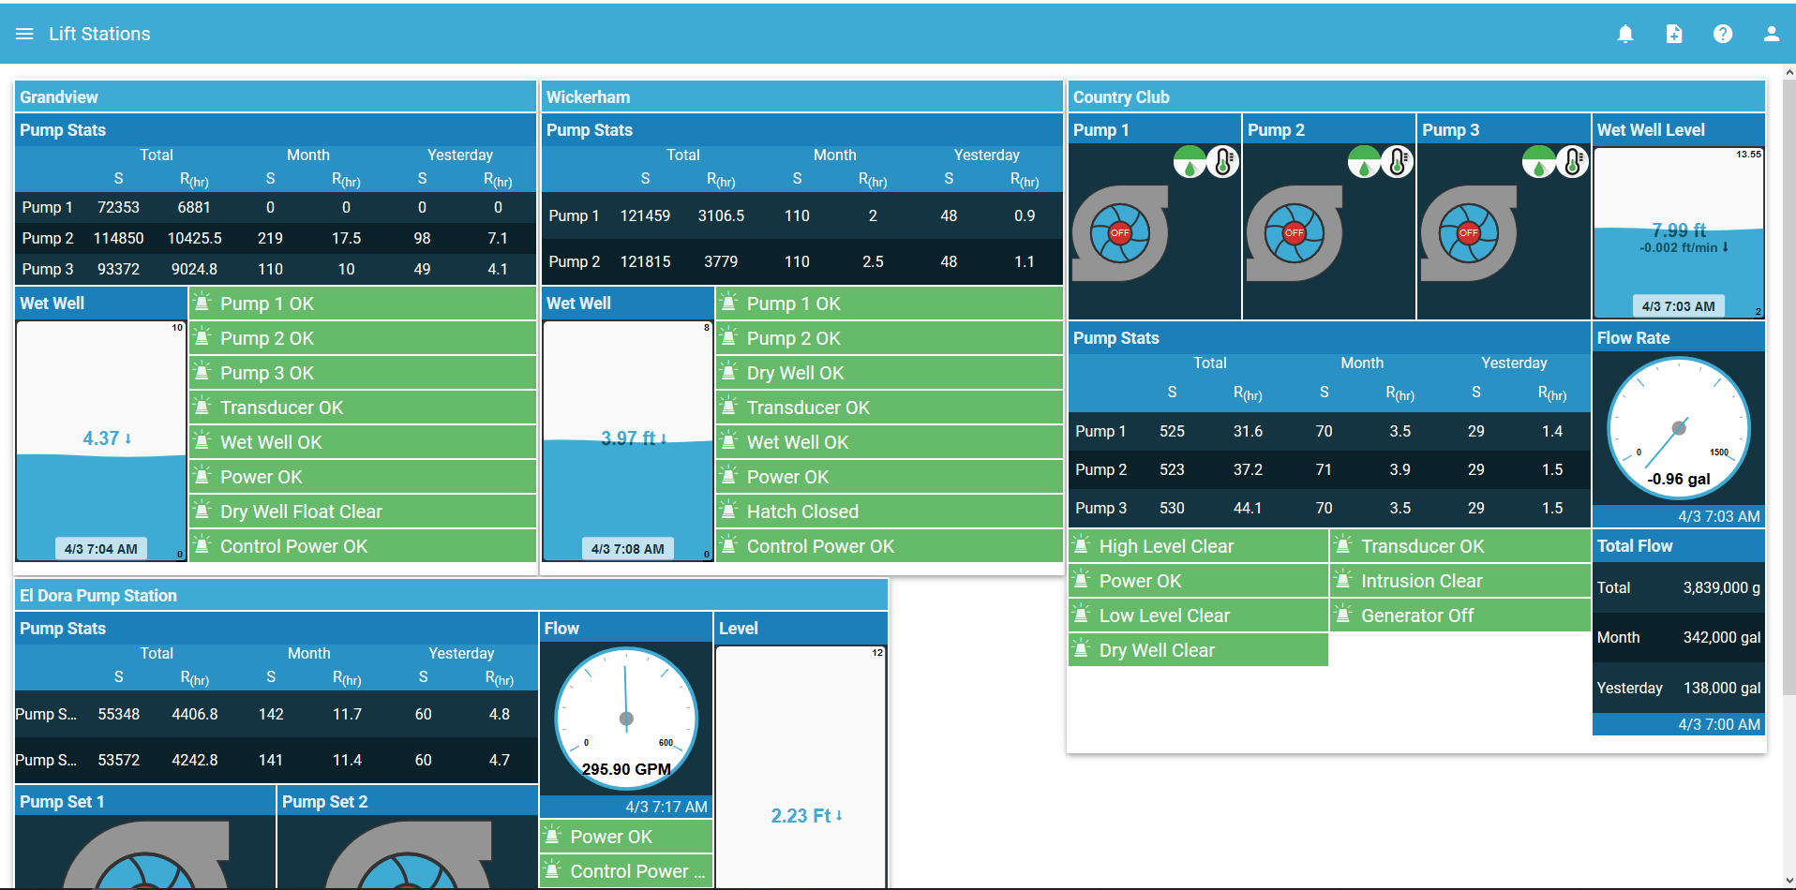The height and width of the screenshot is (890, 1796).
Task: Select Country Club Low Level Clear status
Action: click(1198, 616)
